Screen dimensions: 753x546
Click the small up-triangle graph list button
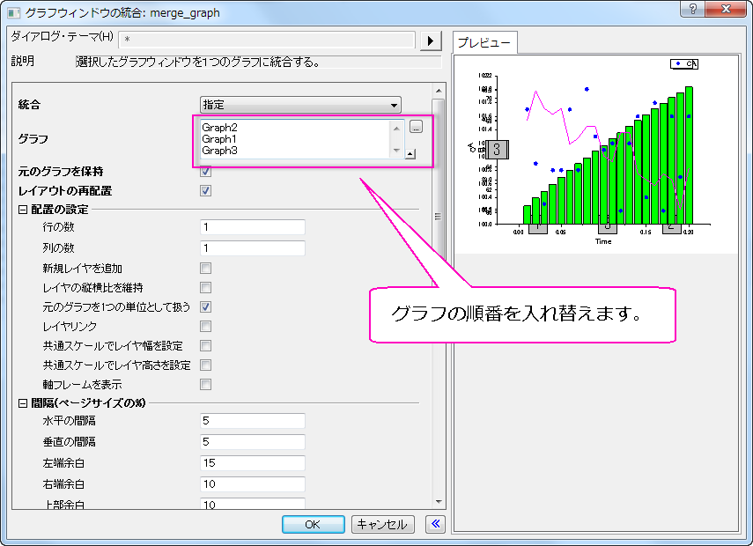(x=410, y=154)
